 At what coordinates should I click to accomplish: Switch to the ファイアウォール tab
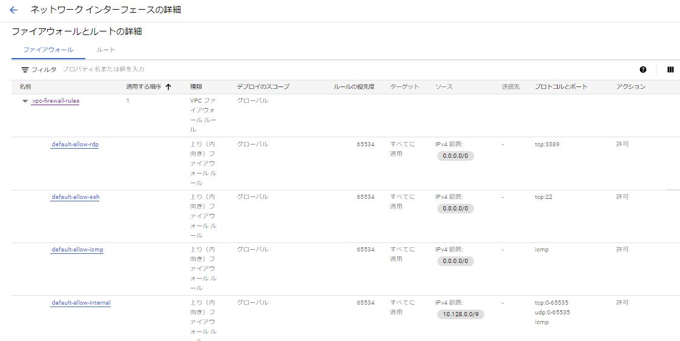coord(48,50)
